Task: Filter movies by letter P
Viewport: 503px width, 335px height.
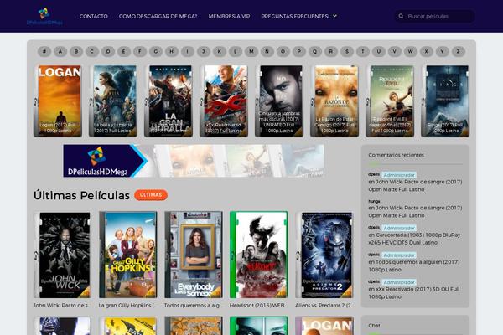Action: [299, 51]
